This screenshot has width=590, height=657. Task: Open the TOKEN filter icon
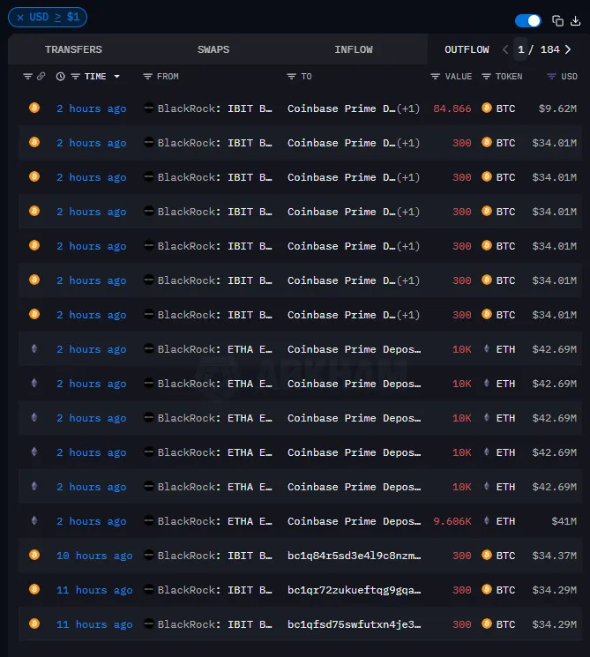486,77
